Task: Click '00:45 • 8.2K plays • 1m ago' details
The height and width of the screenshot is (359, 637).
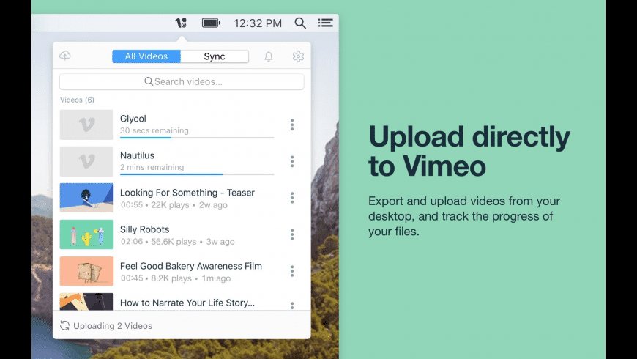Action: tap(176, 278)
